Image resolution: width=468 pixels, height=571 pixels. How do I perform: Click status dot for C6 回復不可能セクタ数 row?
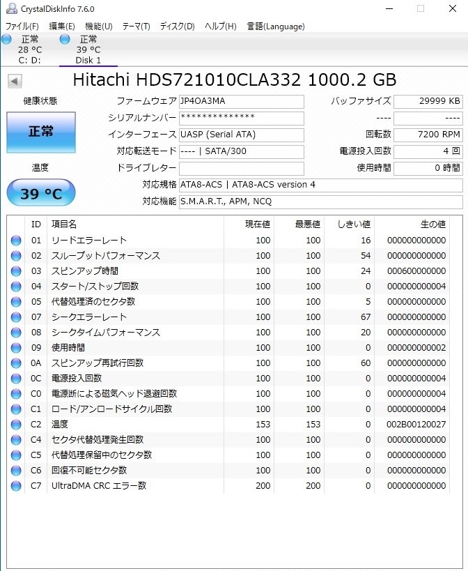pos(16,470)
